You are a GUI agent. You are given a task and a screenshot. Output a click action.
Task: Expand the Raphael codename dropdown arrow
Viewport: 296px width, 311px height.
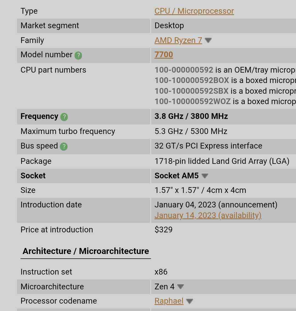(x=189, y=301)
